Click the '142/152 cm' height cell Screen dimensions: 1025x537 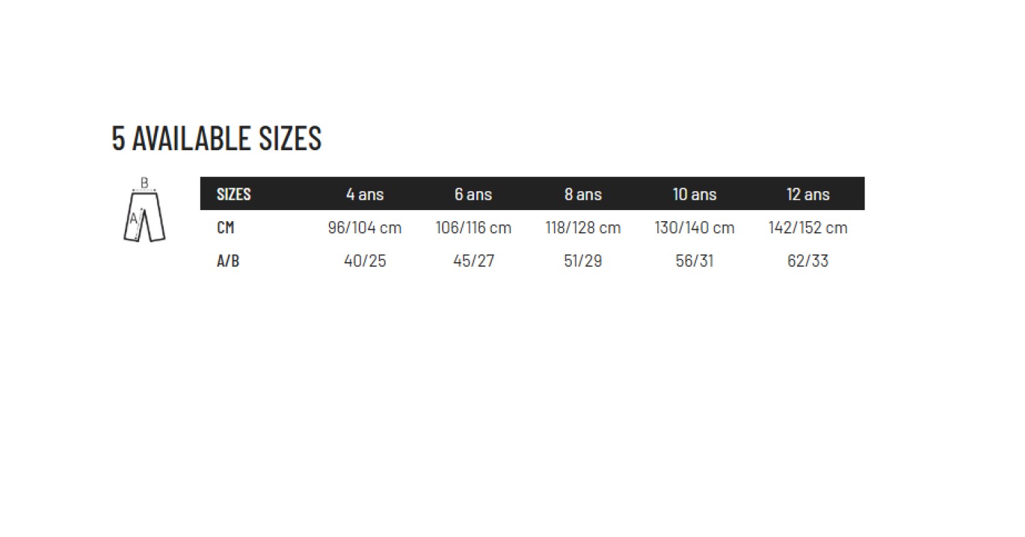pos(807,228)
